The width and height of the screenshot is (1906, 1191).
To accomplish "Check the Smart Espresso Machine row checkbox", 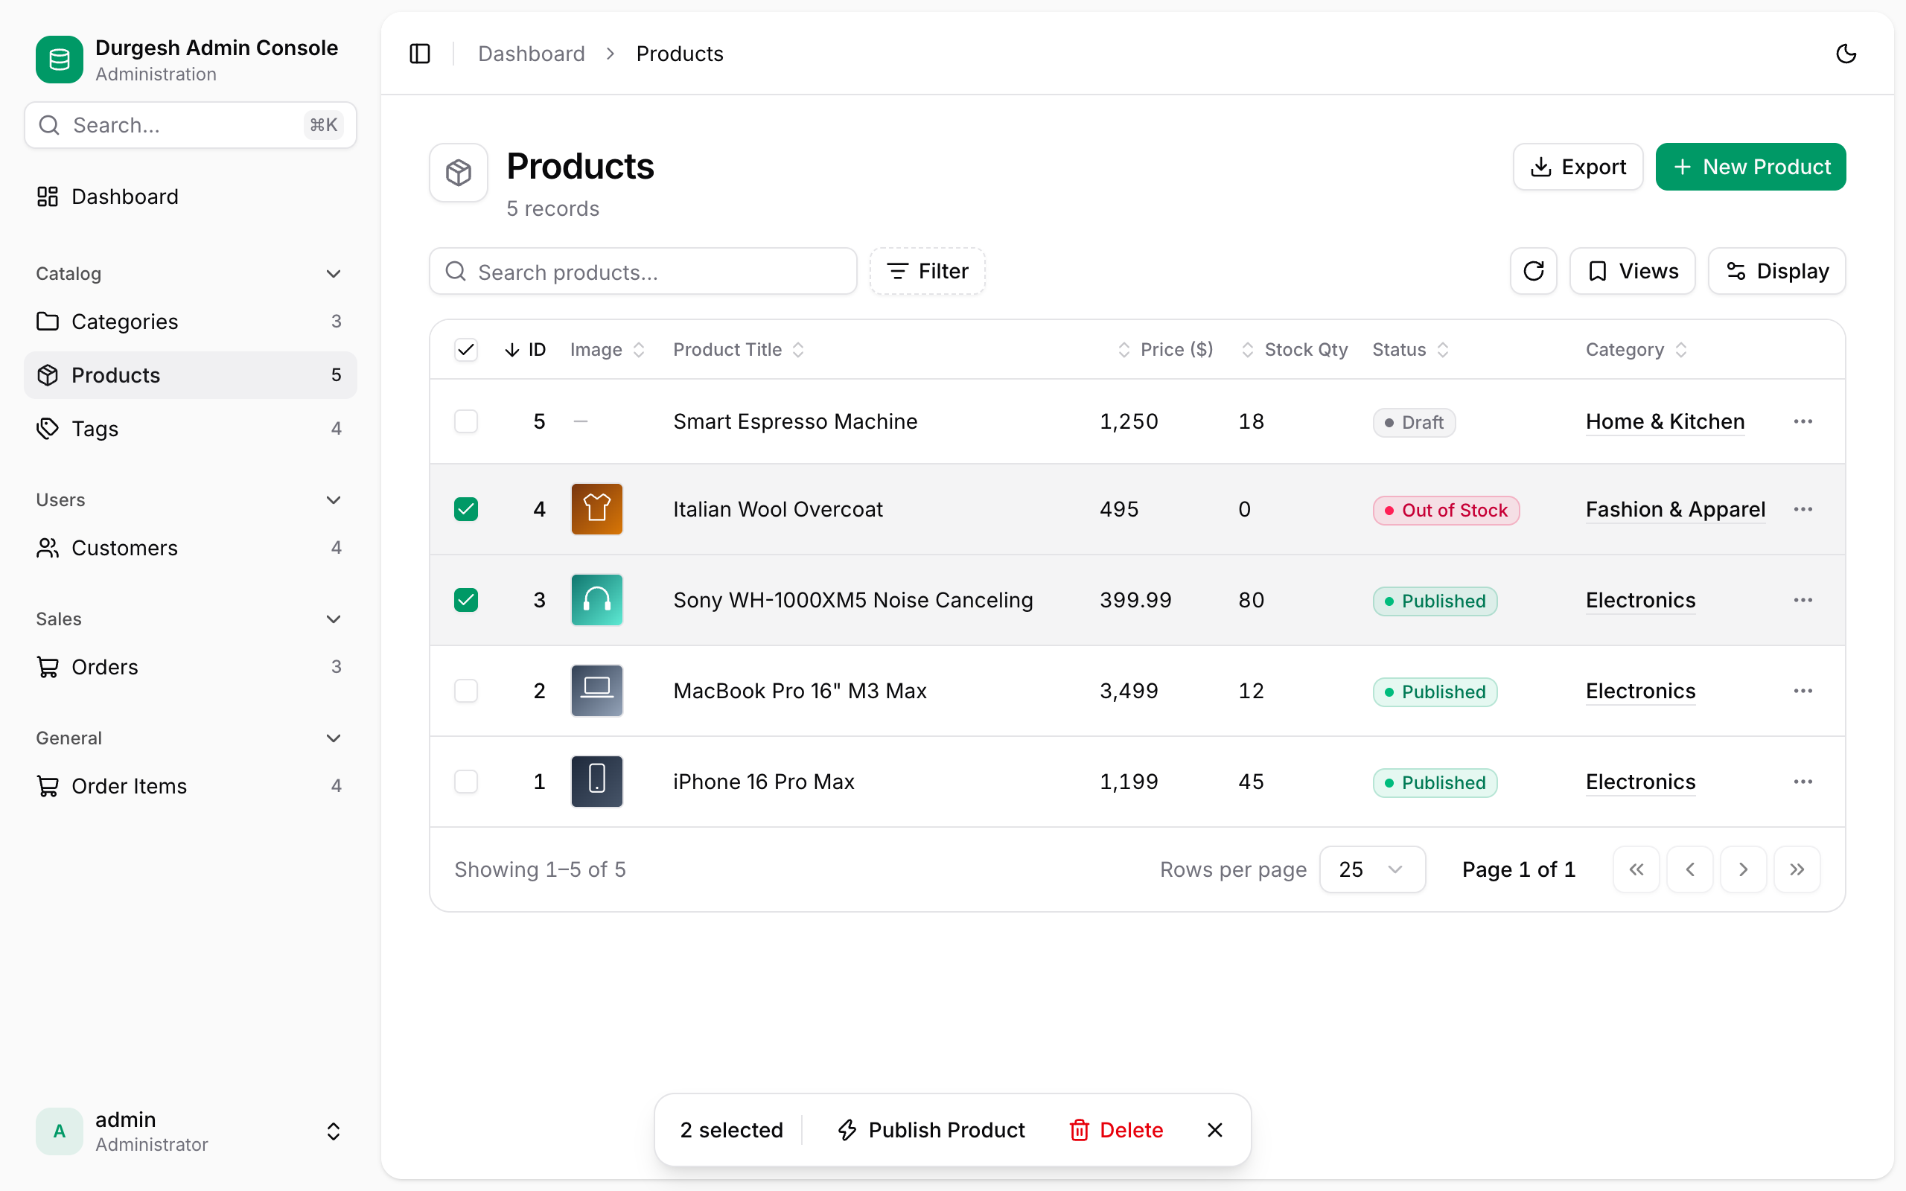I will pos(466,421).
